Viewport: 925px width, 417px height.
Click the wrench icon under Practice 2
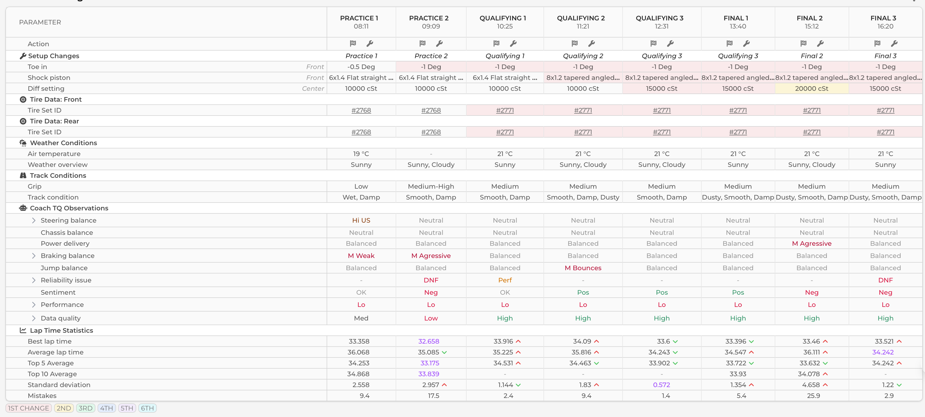point(439,43)
